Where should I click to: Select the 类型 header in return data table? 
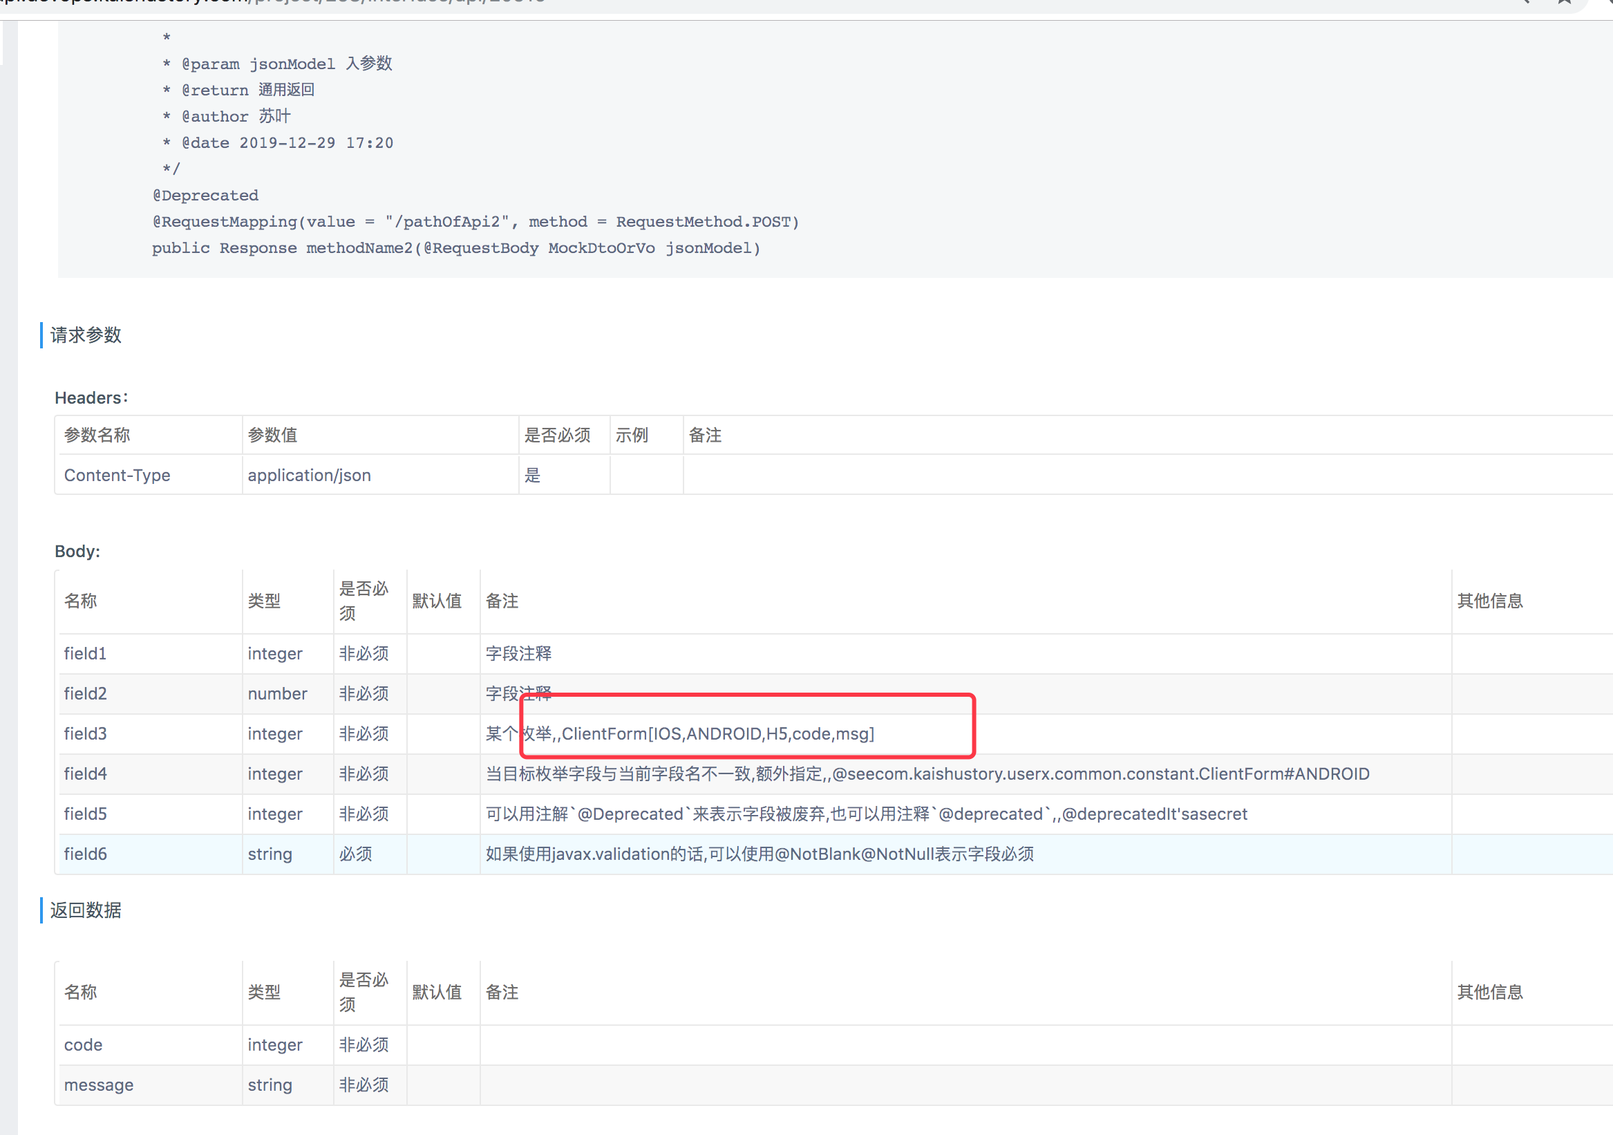(x=264, y=993)
